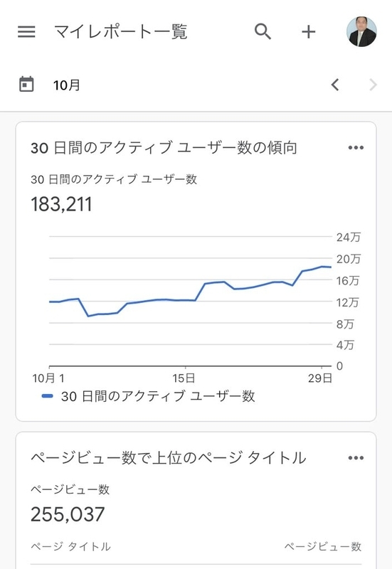The width and height of the screenshot is (392, 569).
Task: Tap the search magnifier icon
Action: pos(263,31)
